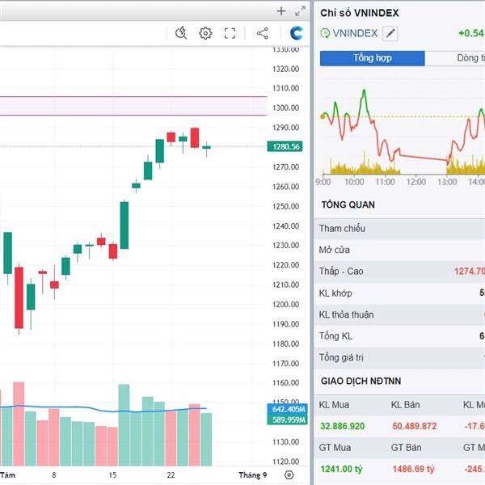The width and height of the screenshot is (485, 485).
Task: Click the Thấp - Cao row label
Action: point(341,272)
